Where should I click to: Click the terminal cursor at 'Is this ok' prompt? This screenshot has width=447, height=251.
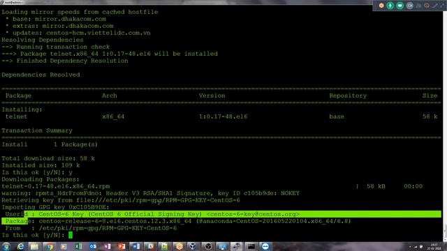pos(71,235)
